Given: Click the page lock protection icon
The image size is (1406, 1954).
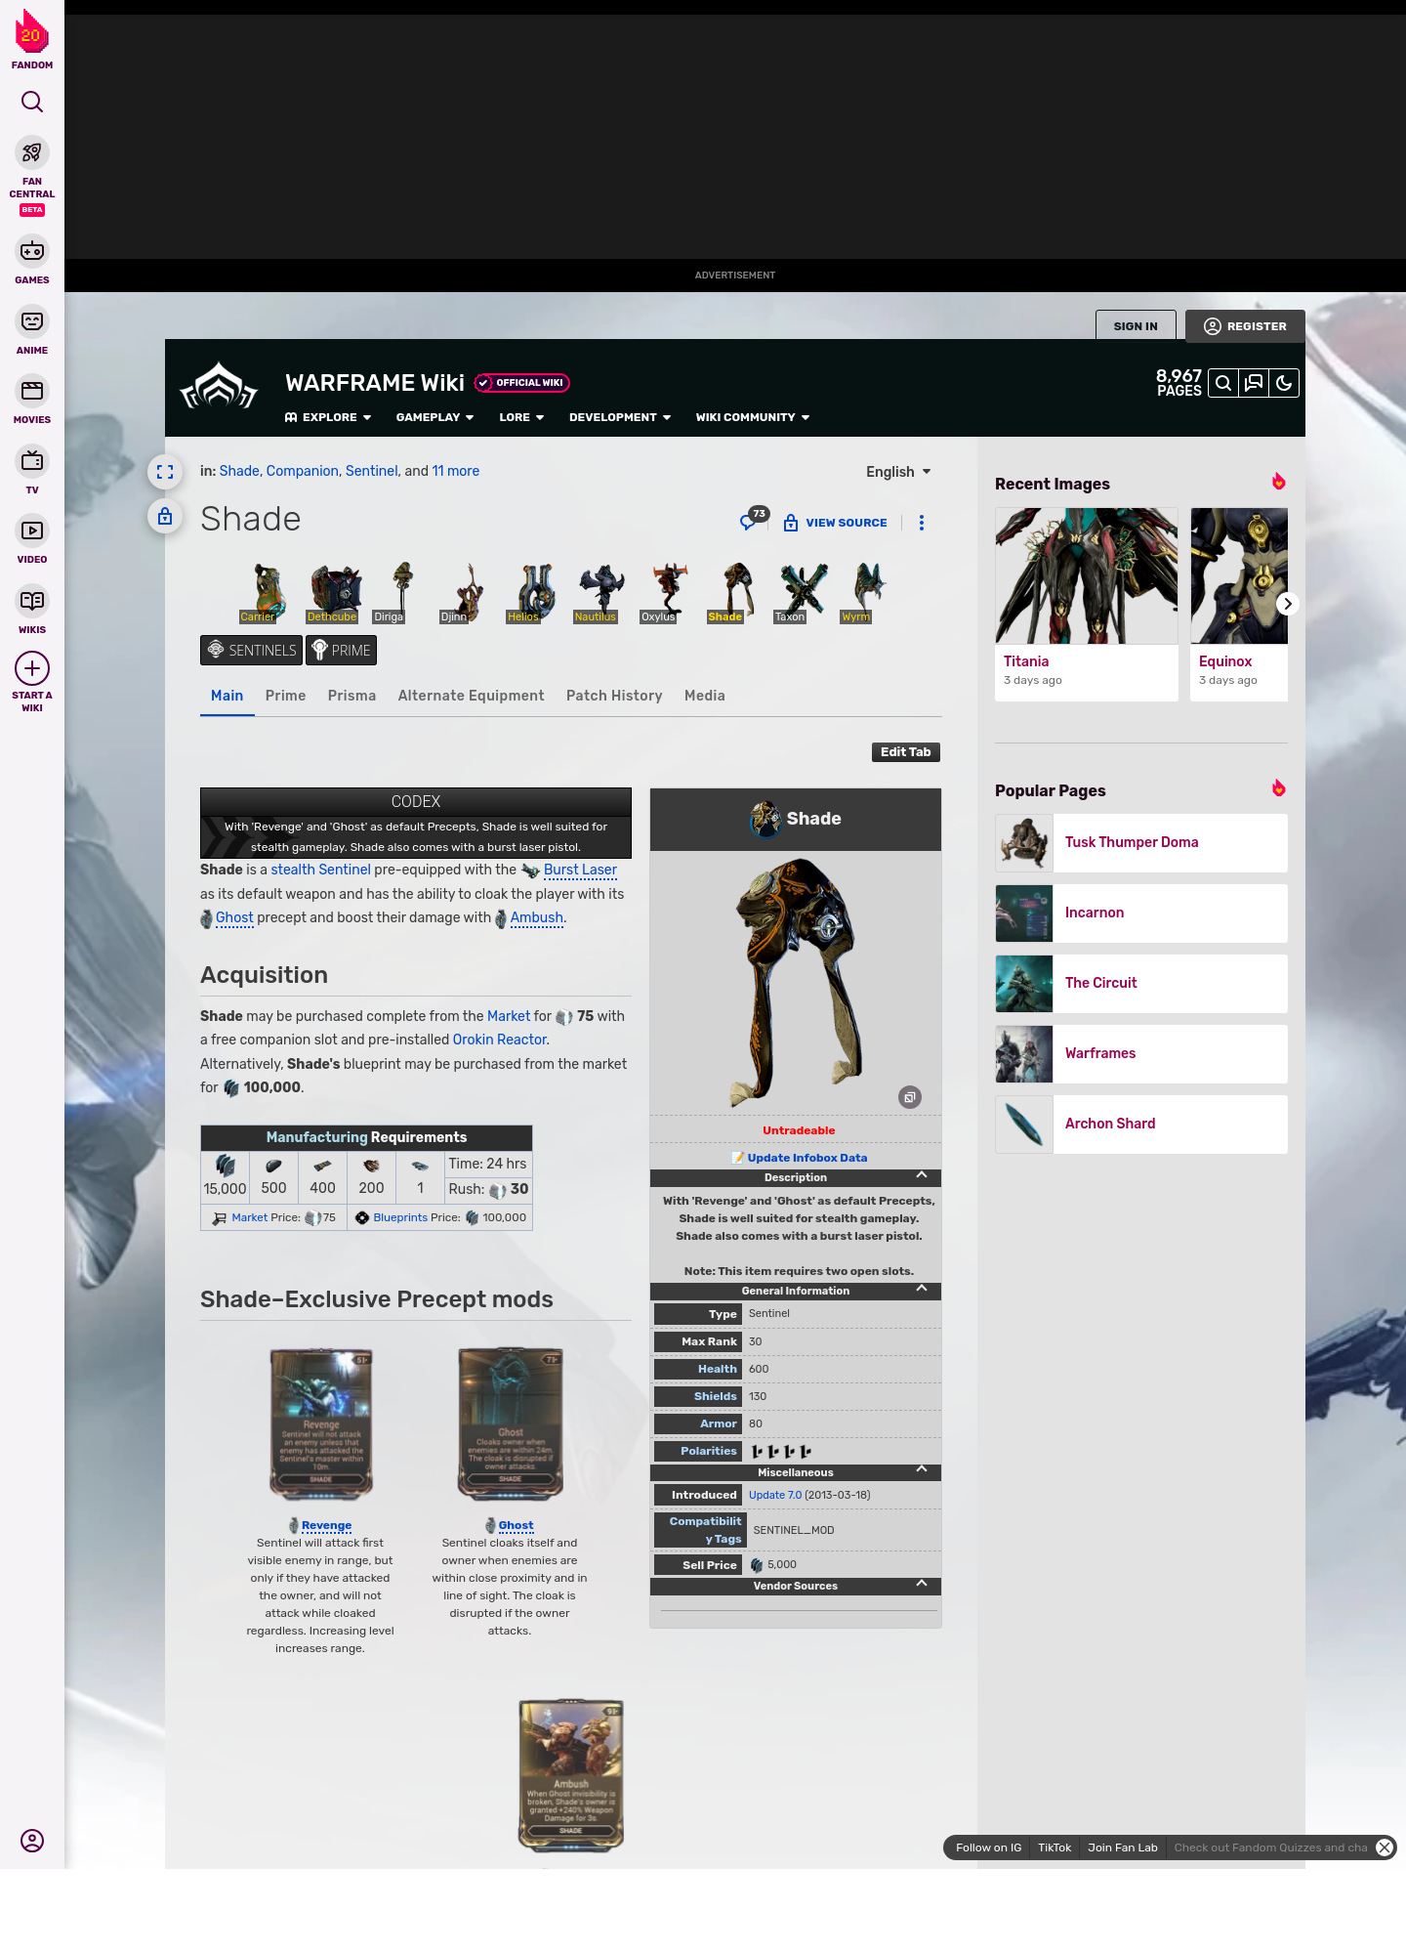Looking at the screenshot, I should coord(165,516).
